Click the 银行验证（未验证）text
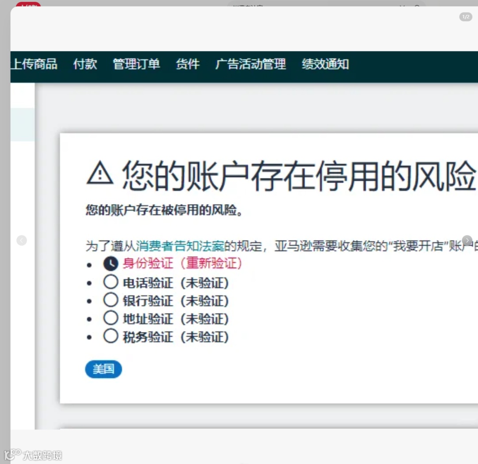The image size is (478, 464). [176, 301]
